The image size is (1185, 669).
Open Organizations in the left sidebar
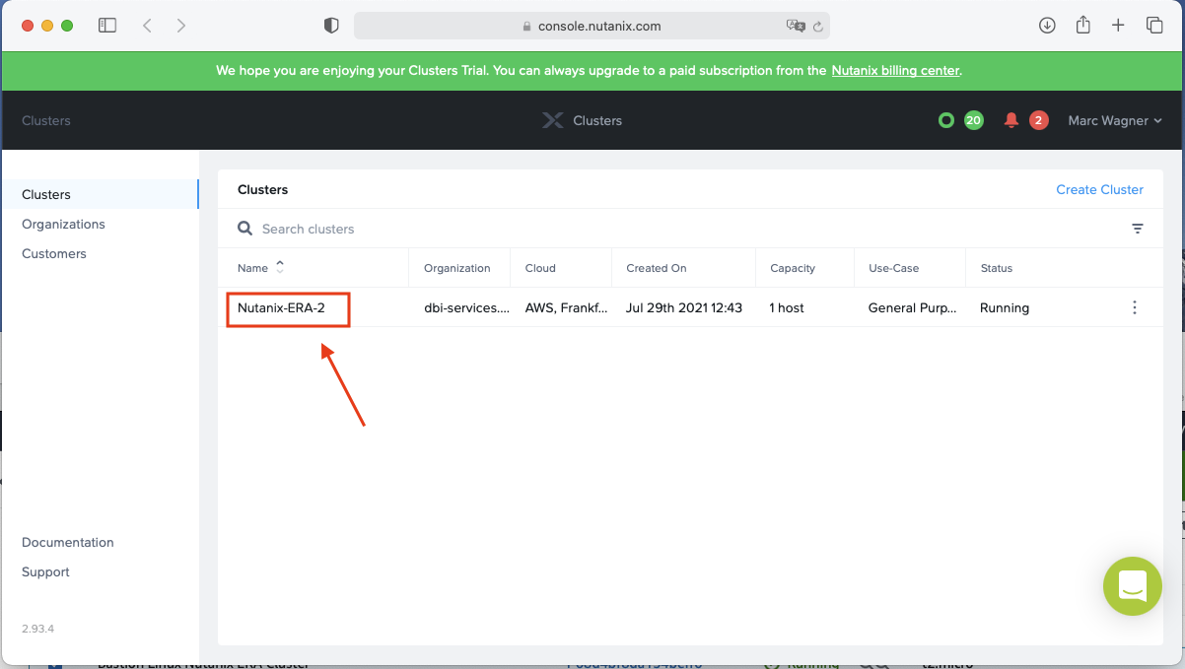point(63,224)
